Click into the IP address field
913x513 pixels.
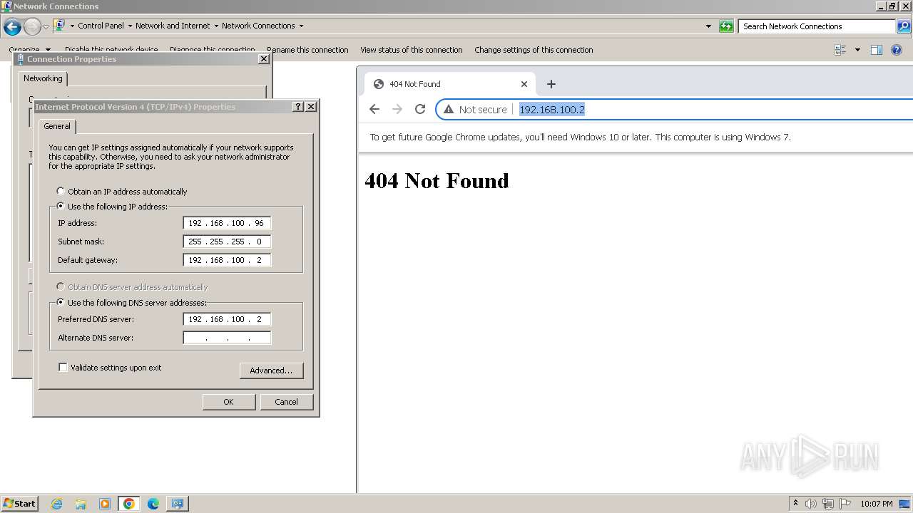pos(227,223)
